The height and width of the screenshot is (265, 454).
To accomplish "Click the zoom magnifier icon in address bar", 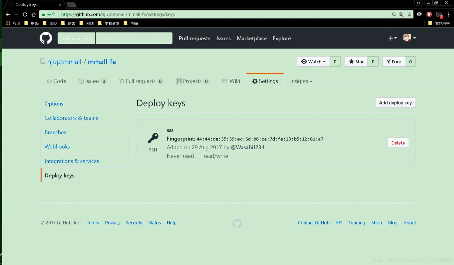I will (394, 14).
